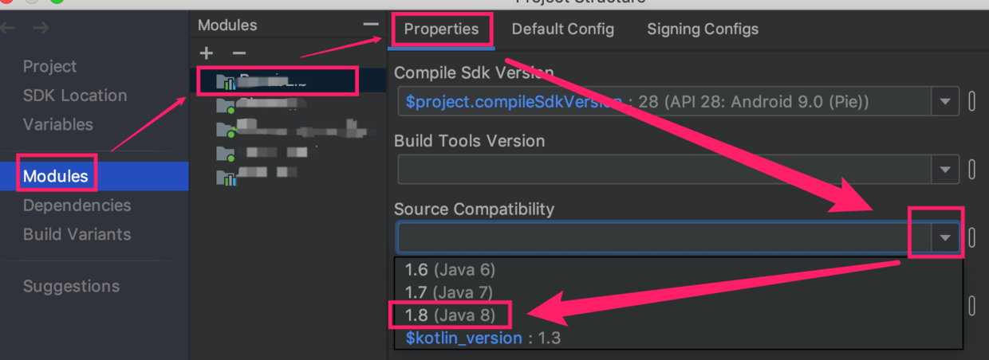Image resolution: width=989 pixels, height=360 pixels.
Task: Choose 1.8 (Java 8) from the list
Action: [x=450, y=315]
